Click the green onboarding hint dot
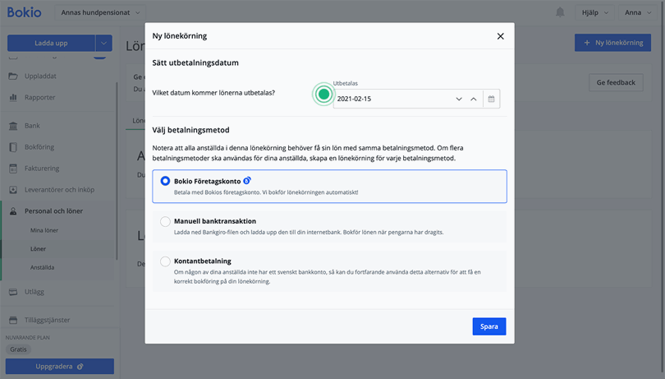Screen dimensions: 665x379 pos(323,95)
